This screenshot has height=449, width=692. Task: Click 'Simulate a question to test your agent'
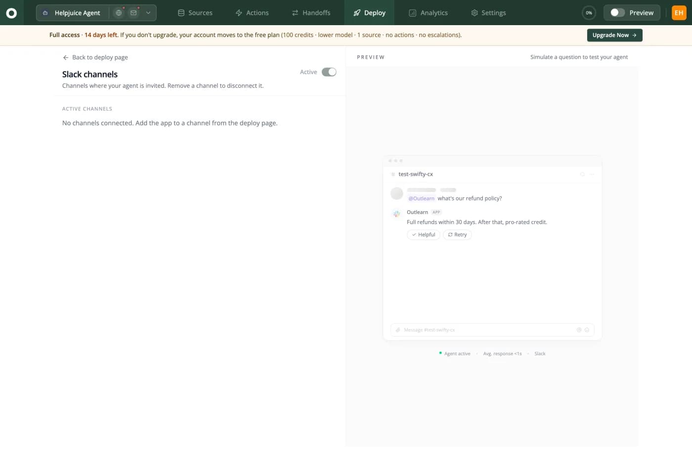579,57
